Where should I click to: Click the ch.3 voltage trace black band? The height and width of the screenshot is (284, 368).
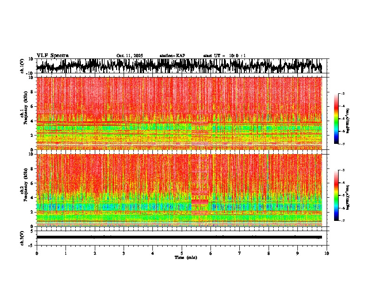[x=179, y=237]
